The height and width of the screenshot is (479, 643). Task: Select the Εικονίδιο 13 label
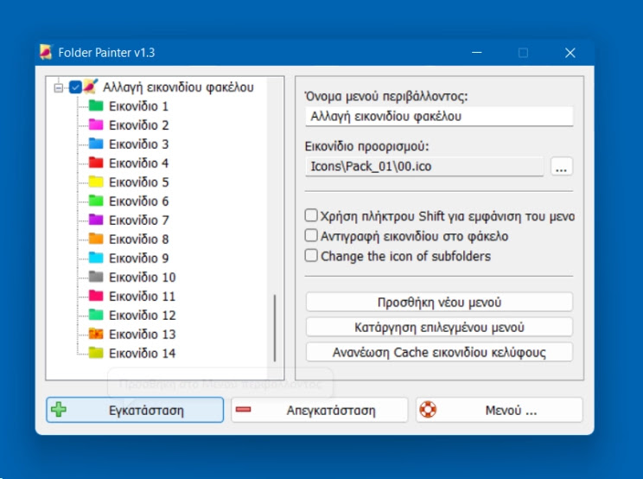tap(143, 335)
